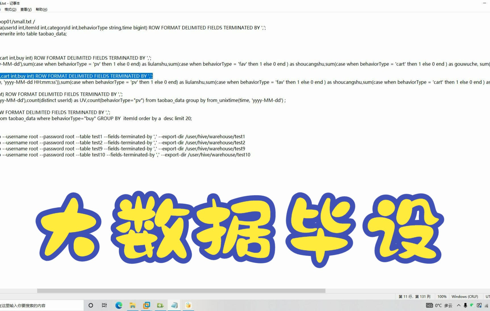Screen dimensions: 490x311
Task: Open the Wi-Fi status icon in system tray
Action: pos(486,305)
